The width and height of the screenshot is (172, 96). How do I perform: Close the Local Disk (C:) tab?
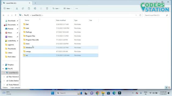click(30, 3)
